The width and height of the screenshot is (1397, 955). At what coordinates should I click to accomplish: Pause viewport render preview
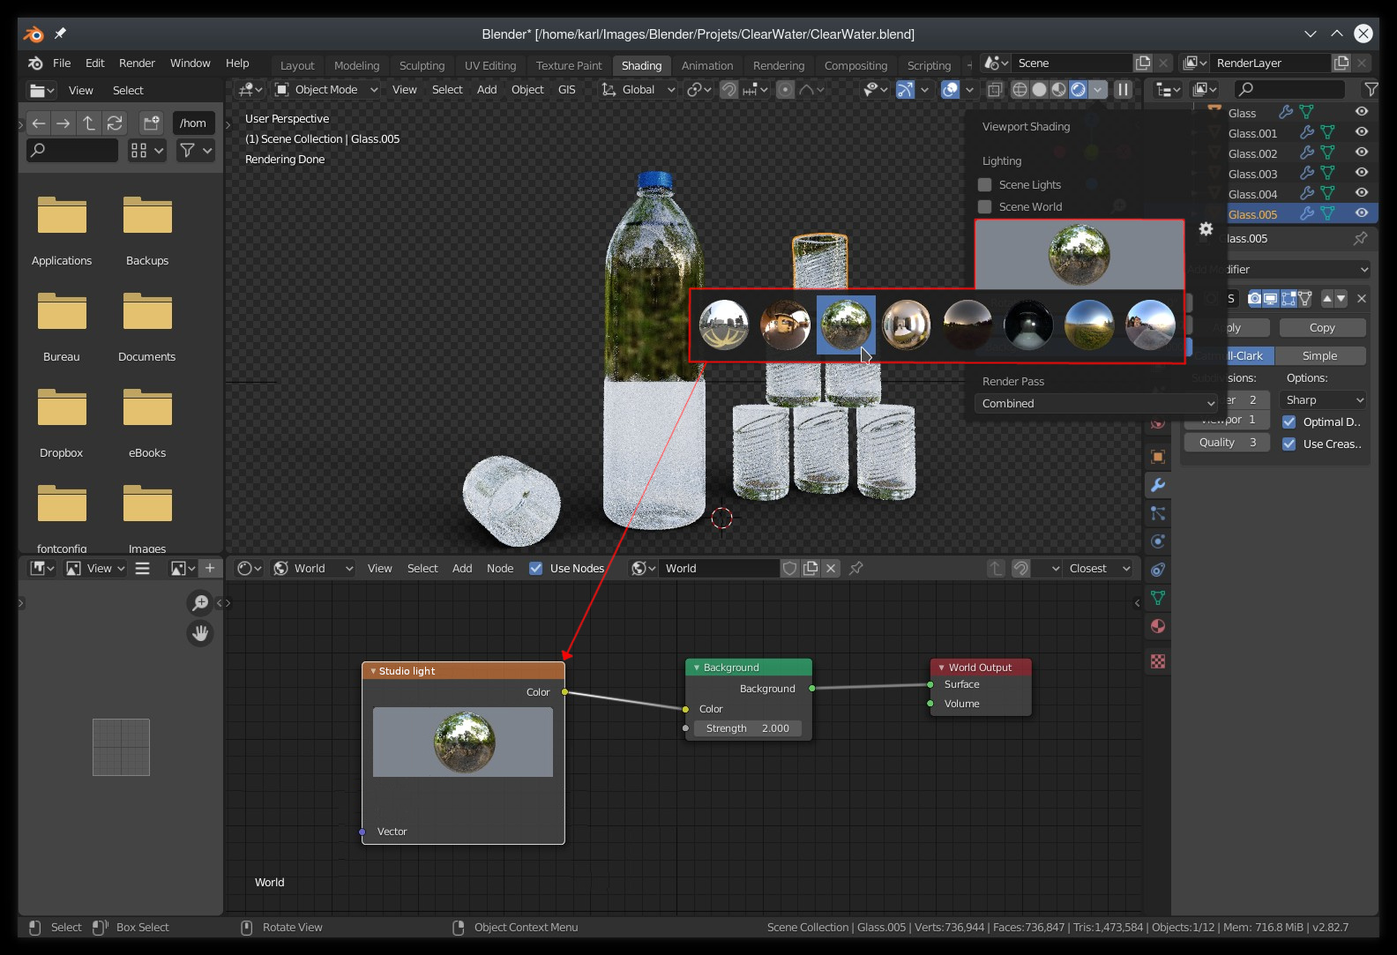pos(1123,89)
